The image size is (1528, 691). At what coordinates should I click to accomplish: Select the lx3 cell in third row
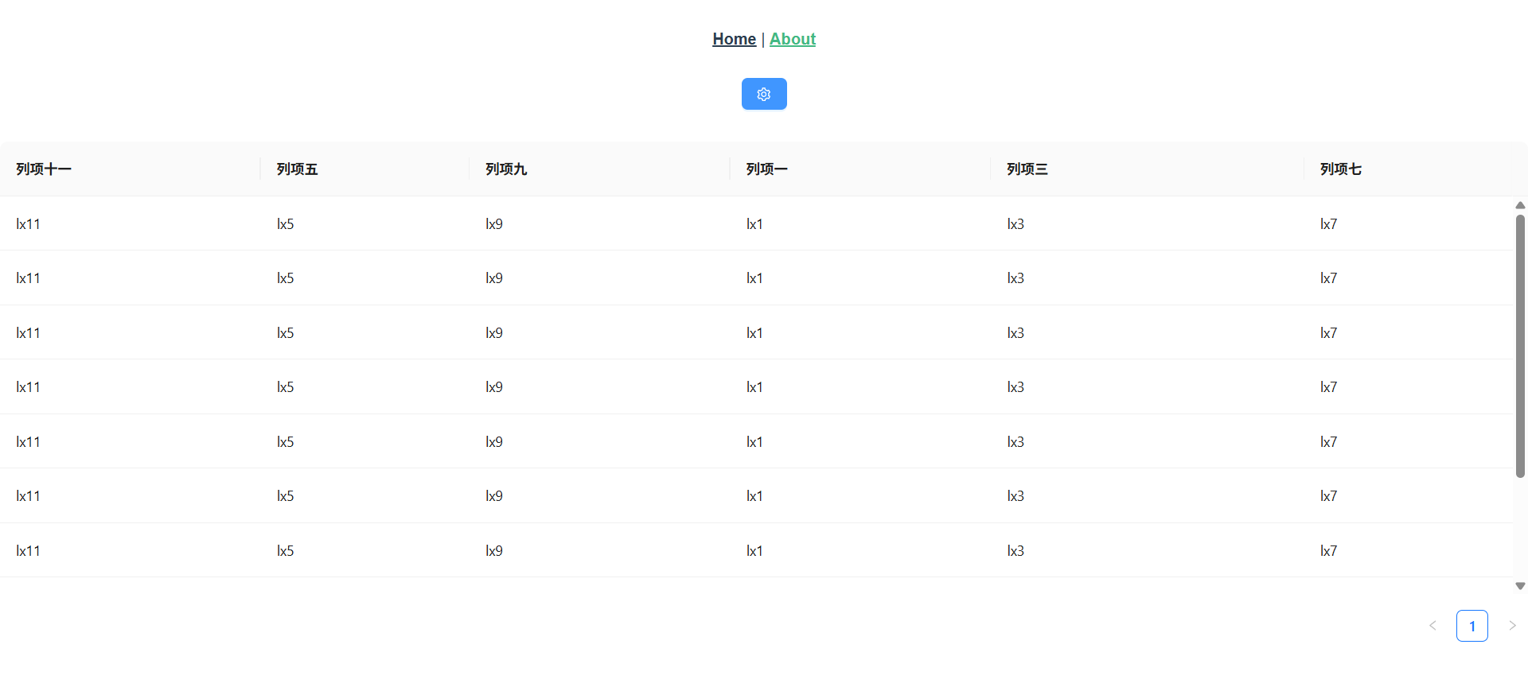(1015, 332)
